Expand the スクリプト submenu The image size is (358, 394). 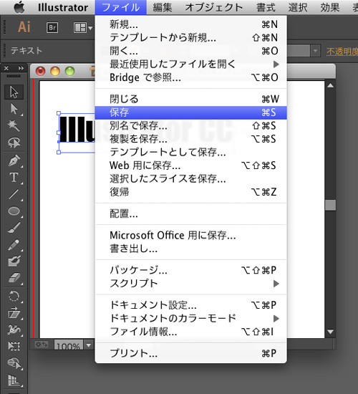[190, 284]
